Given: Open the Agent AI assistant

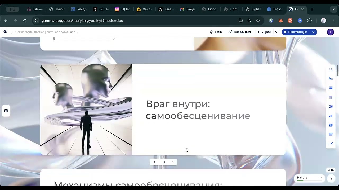Looking at the screenshot, I should click(x=264, y=32).
